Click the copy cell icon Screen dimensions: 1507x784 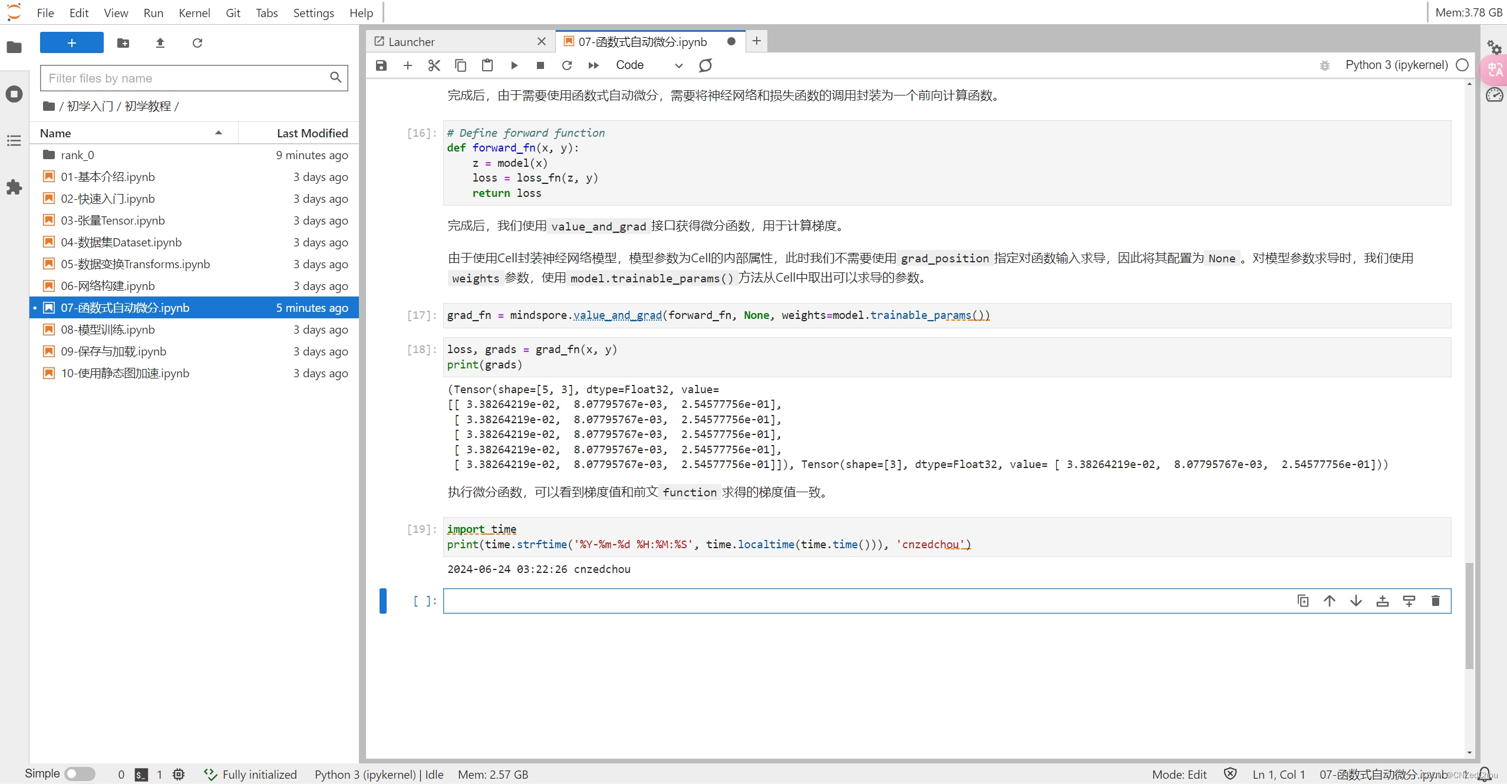click(1302, 601)
